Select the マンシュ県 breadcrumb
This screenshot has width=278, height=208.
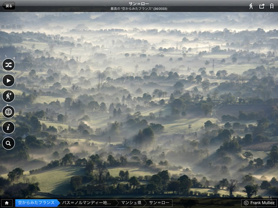coord(131,203)
